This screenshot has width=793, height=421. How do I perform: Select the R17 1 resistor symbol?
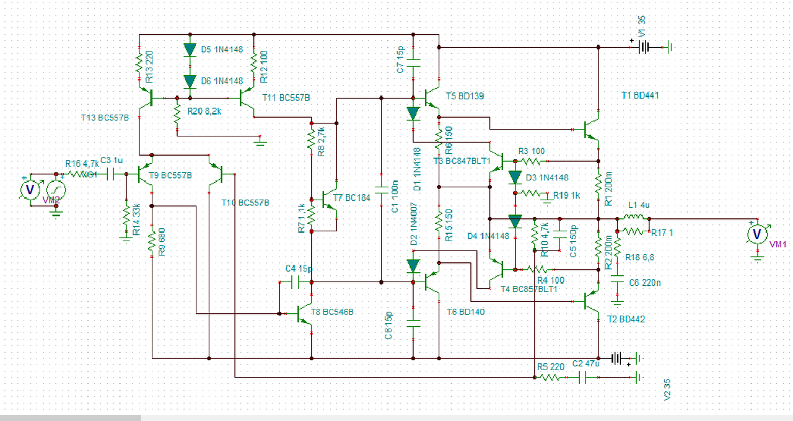[633, 230]
